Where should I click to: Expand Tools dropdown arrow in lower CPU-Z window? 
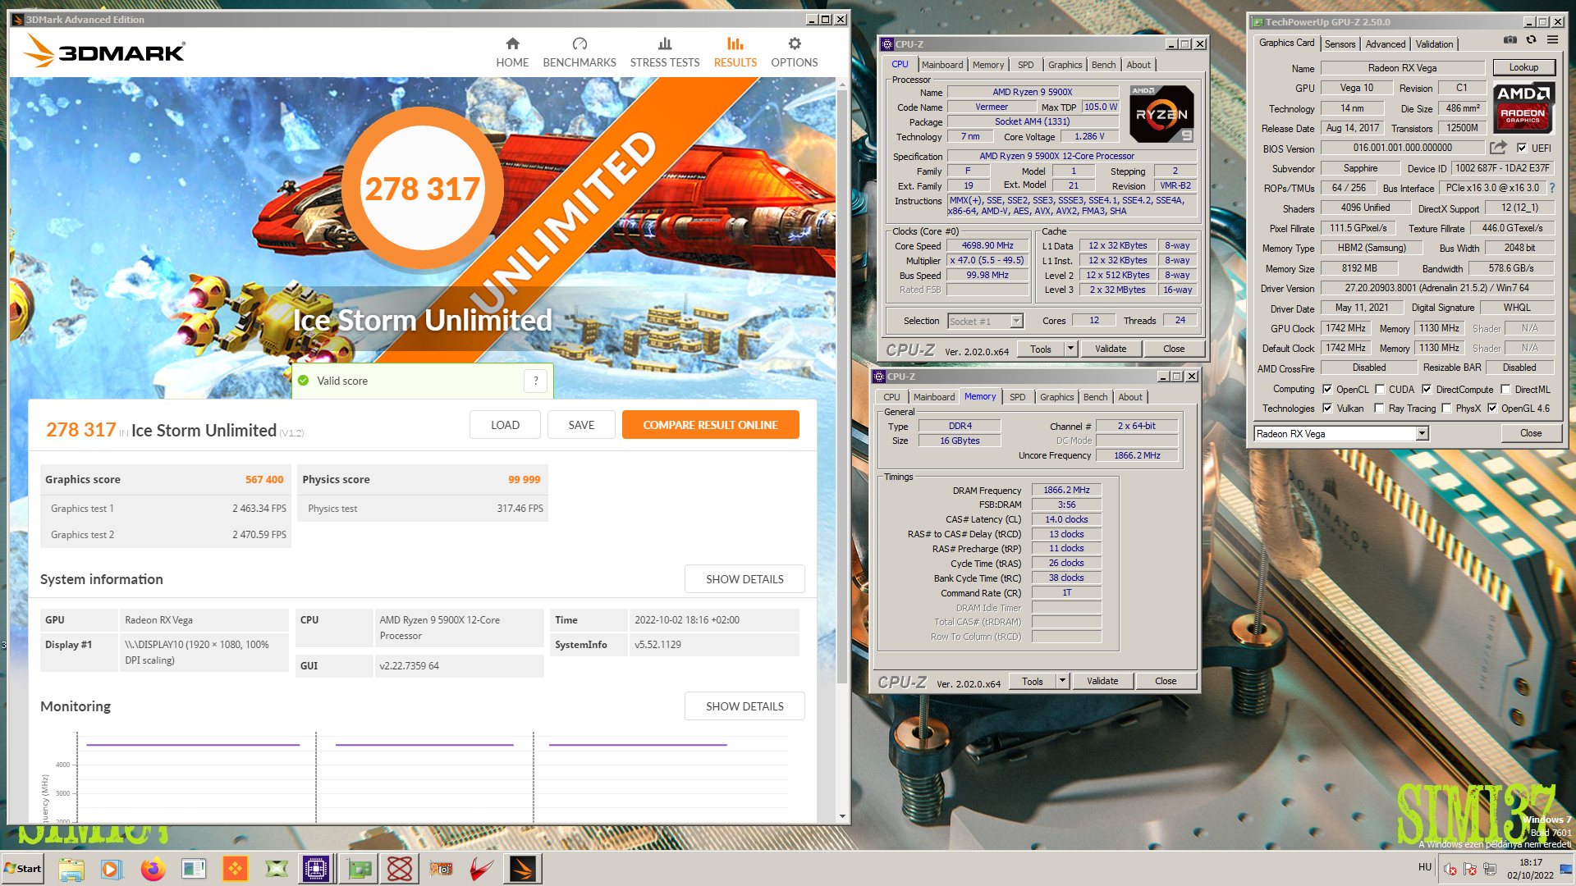[1062, 681]
